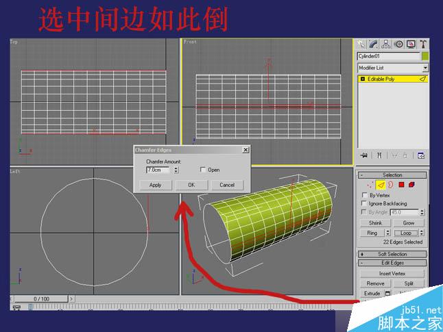Enable the Open checkbox in Chamfer Edges
The image size is (443, 332).
[x=203, y=170]
